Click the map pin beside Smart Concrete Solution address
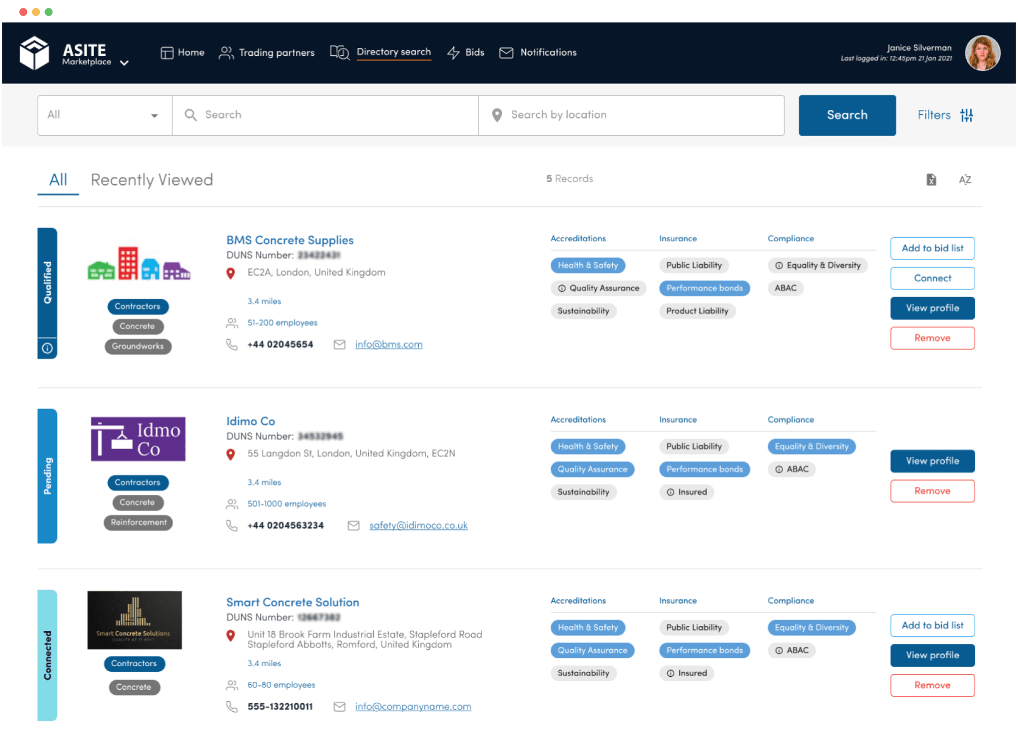This screenshot has height=745, width=1018. [231, 635]
